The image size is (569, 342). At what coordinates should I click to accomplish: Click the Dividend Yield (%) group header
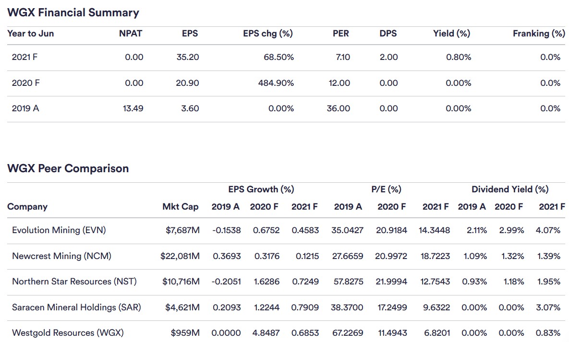tap(510, 189)
